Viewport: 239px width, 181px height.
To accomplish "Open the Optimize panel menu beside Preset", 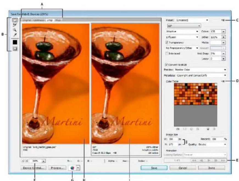I will [x=223, y=20].
